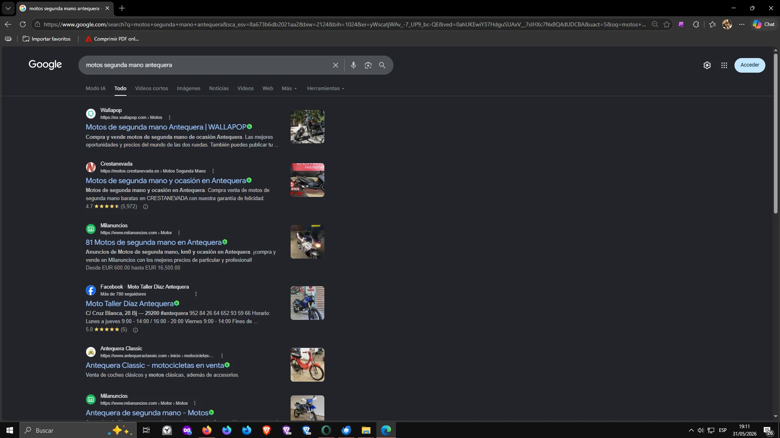Reload the current page

tap(23, 24)
